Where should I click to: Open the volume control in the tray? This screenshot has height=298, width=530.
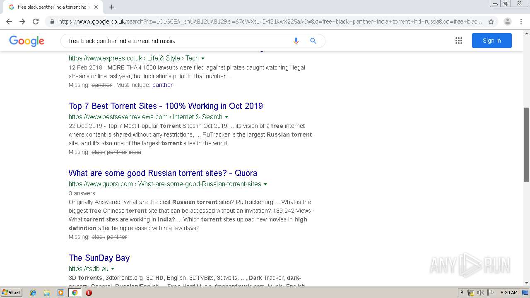[480, 293]
